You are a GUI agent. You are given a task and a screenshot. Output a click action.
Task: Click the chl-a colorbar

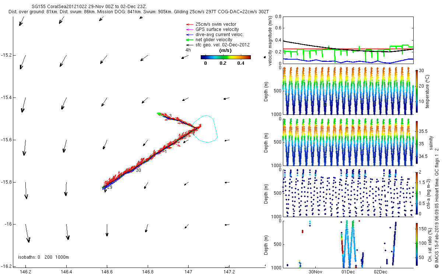[416, 194]
